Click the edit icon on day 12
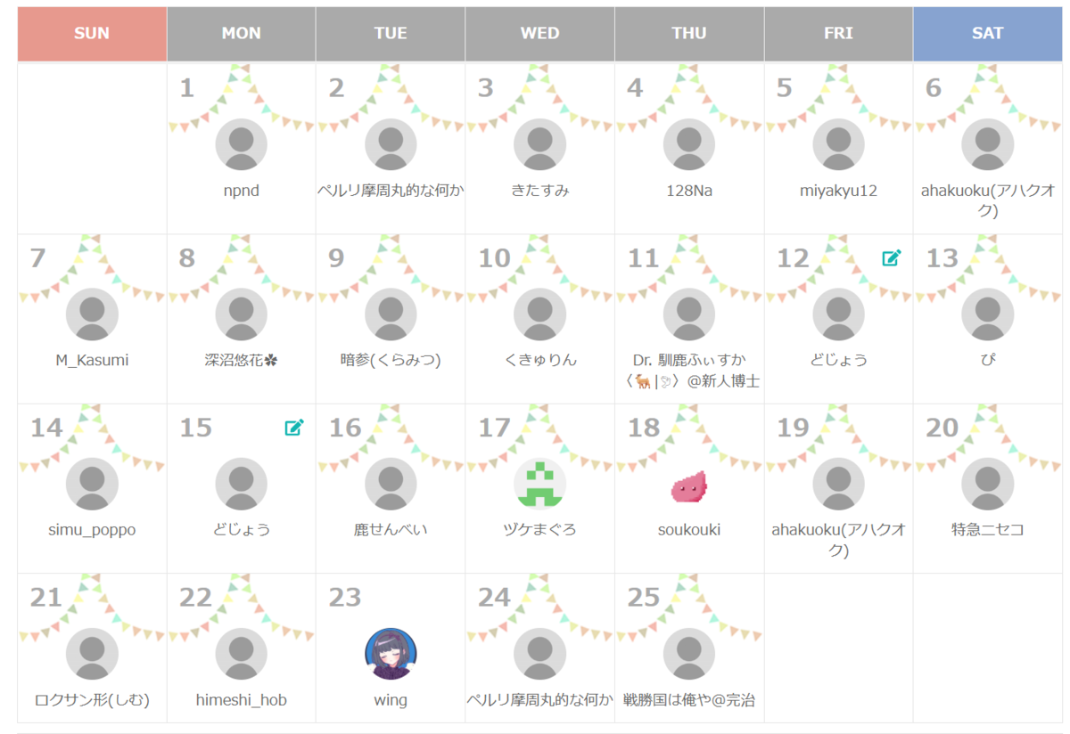 point(892,258)
